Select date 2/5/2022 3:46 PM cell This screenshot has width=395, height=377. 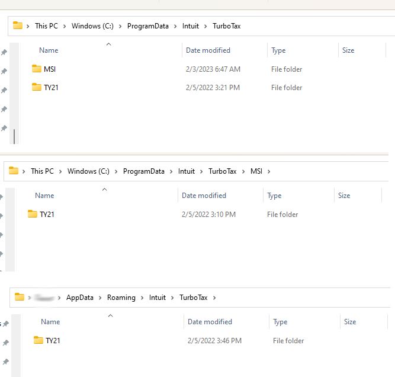(x=214, y=341)
